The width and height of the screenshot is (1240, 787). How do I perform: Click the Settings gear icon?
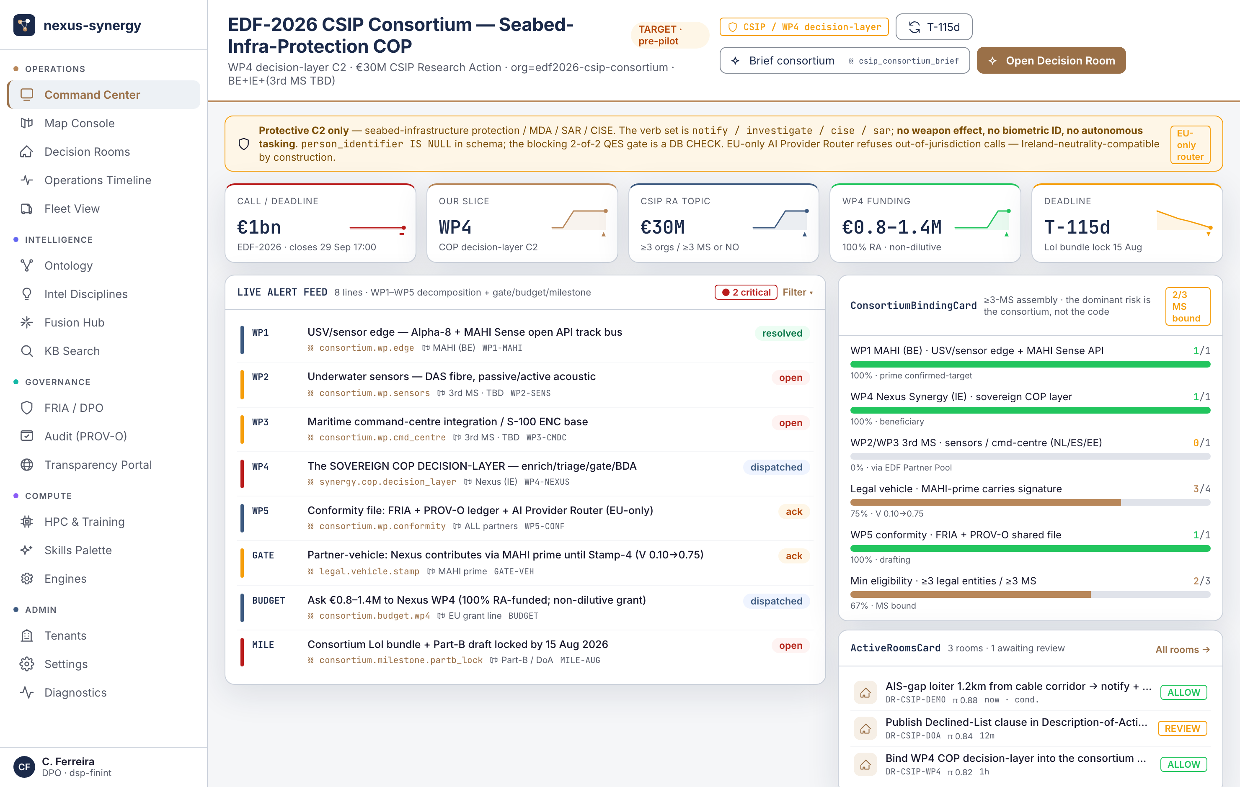click(x=27, y=664)
